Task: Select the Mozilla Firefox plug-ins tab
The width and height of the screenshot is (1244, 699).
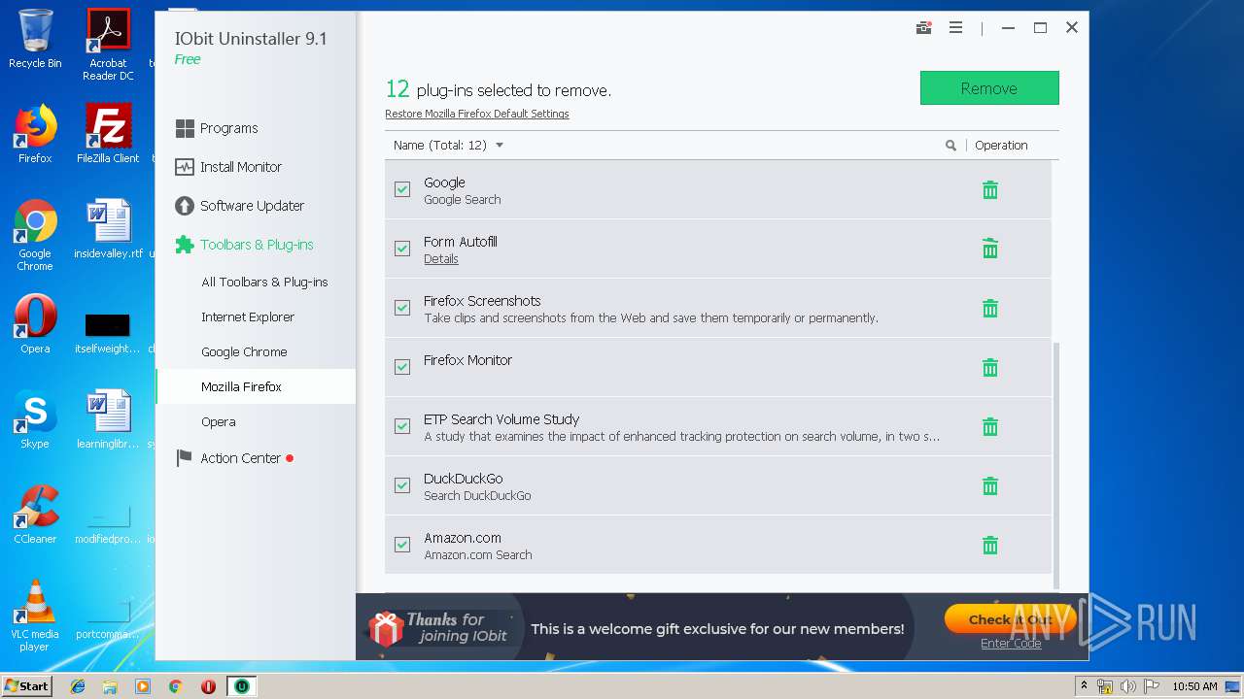Action: [x=256, y=386]
